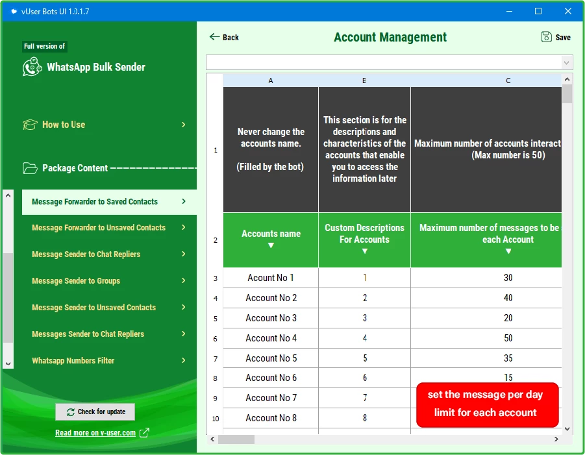This screenshot has width=585, height=455.
Task: Click the cell with value 35
Action: click(486, 358)
